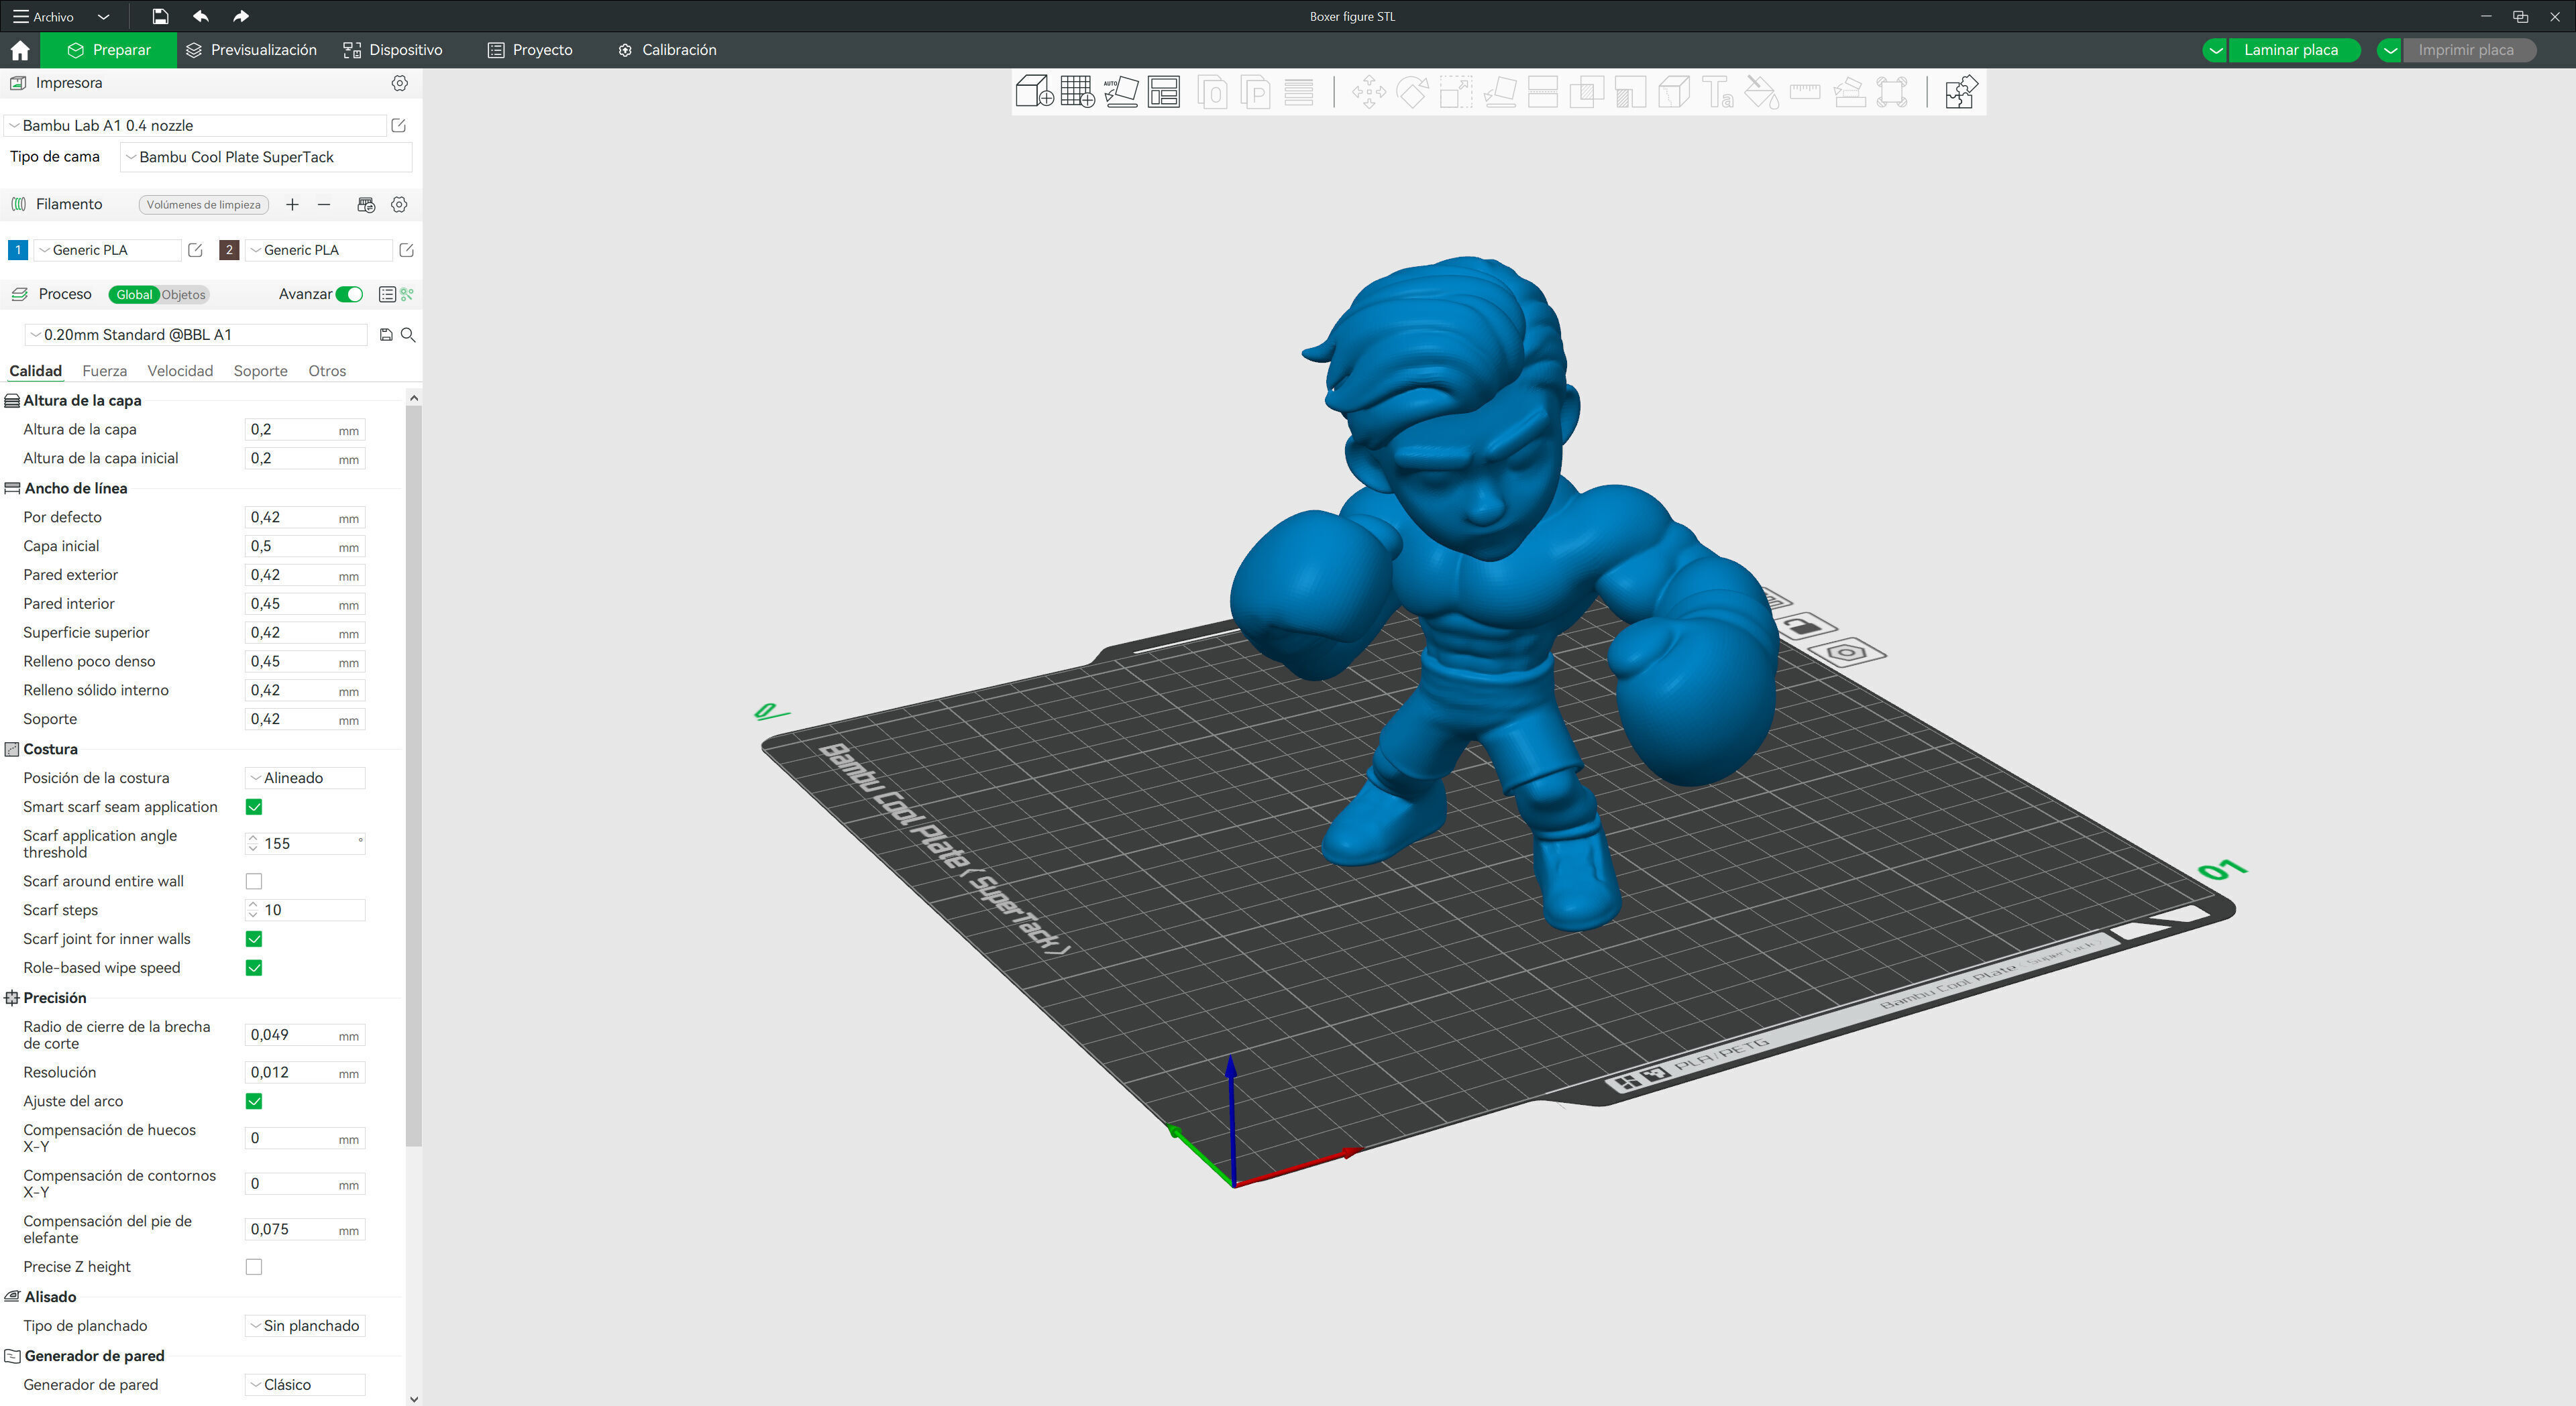Check Precise Z height
Viewport: 2576px width, 1406px height.
tap(254, 1267)
